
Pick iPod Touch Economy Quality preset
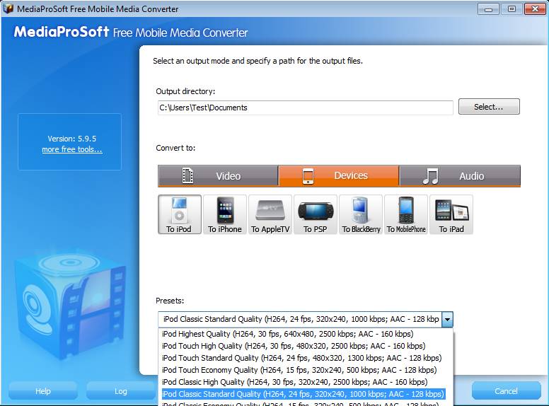[299, 370]
